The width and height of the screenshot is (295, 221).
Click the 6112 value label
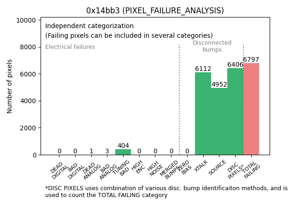tap(203, 69)
